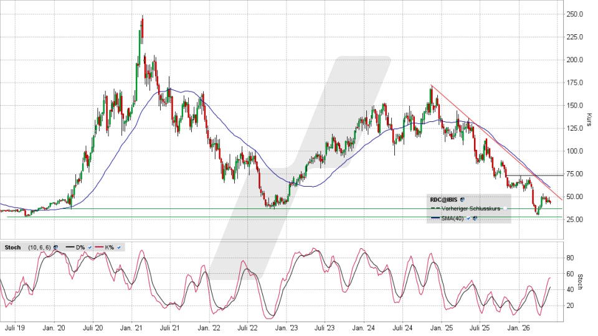The width and height of the screenshot is (598, 336).
Task: Select the (10, 6, 6) parameter text
Action: [x=39, y=248]
